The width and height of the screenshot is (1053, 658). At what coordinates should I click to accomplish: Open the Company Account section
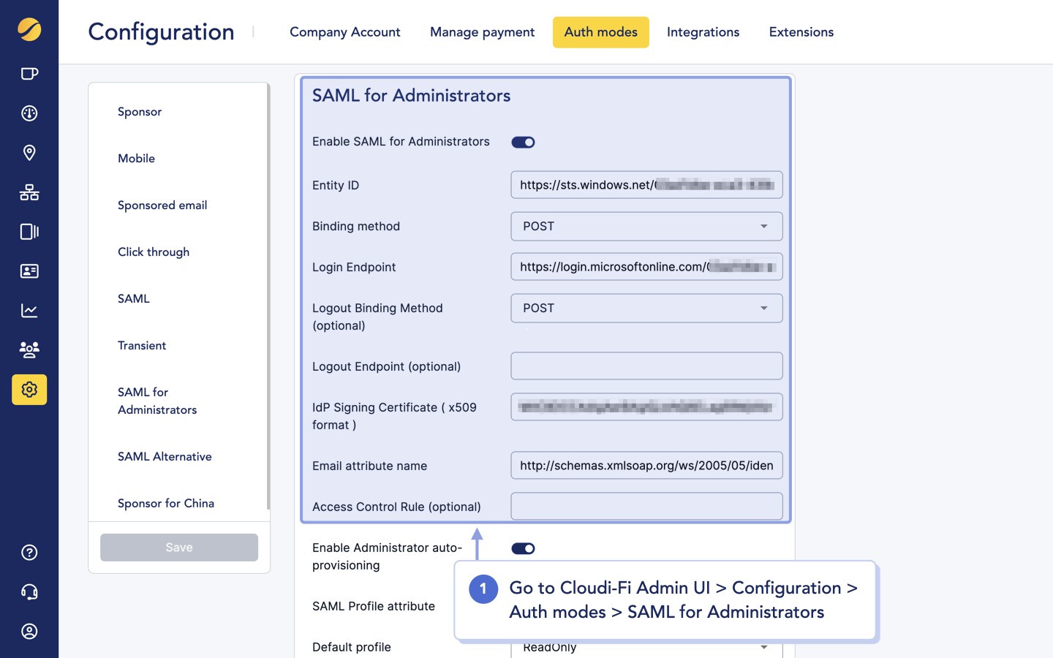click(344, 32)
